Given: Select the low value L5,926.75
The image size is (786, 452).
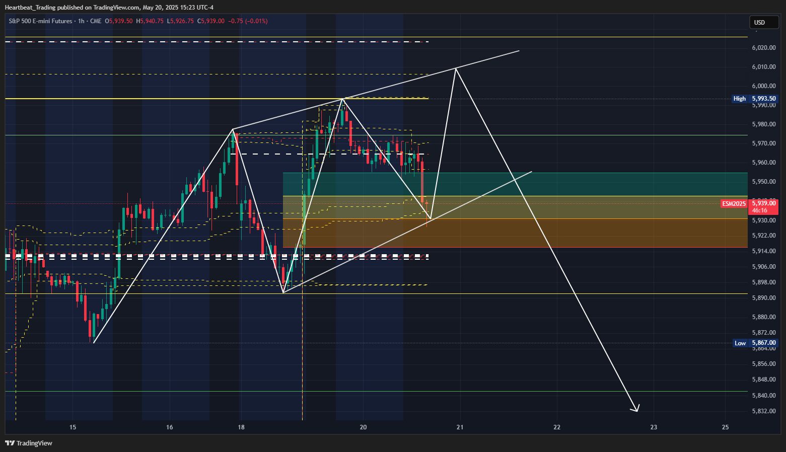Looking at the screenshot, I should [x=180, y=21].
